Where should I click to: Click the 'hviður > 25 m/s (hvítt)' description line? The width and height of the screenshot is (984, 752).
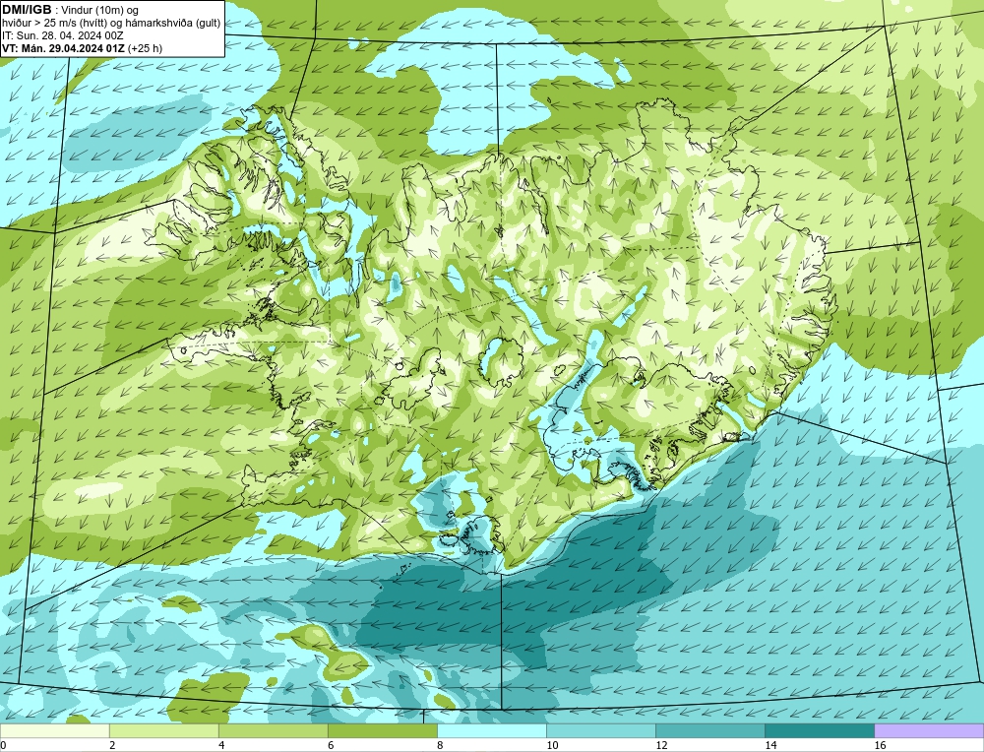111,24
